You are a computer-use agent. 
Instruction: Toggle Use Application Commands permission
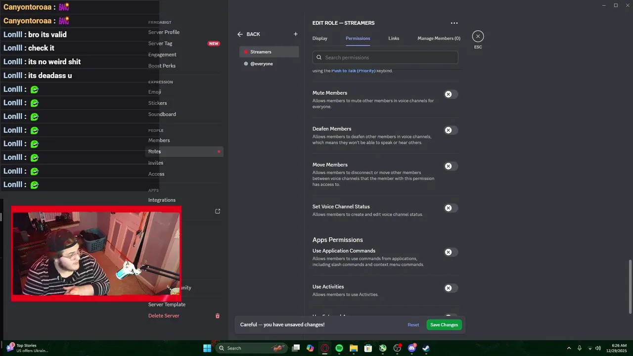point(451,252)
